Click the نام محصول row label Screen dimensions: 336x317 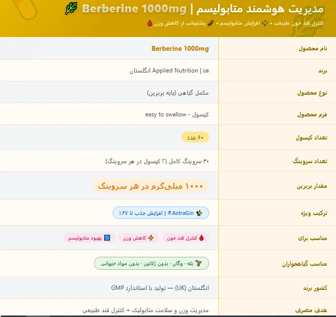pyautogui.click(x=313, y=48)
